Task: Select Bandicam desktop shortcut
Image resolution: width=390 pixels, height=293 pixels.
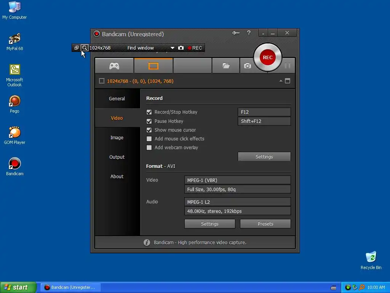Action: [x=14, y=167]
